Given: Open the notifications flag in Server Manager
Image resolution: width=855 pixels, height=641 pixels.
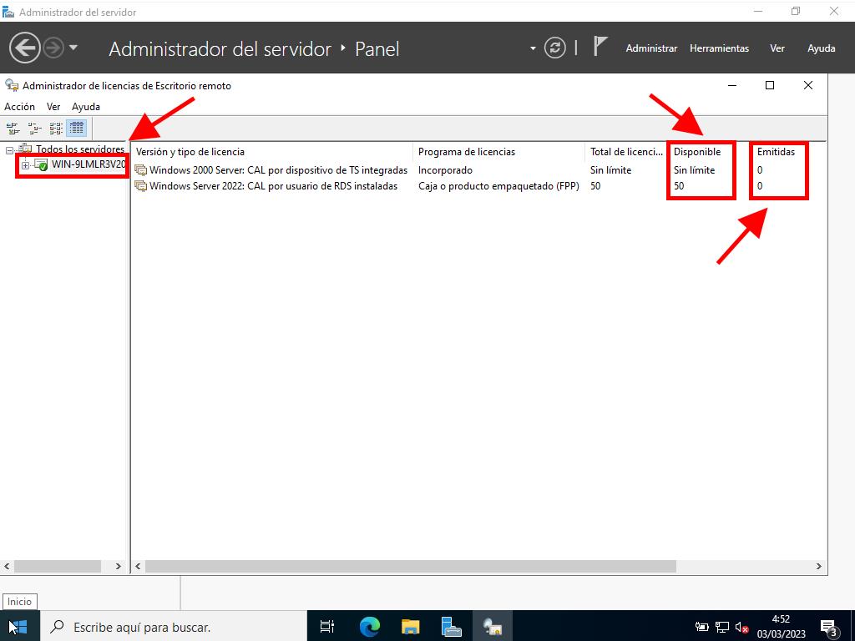Looking at the screenshot, I should pyautogui.click(x=600, y=47).
